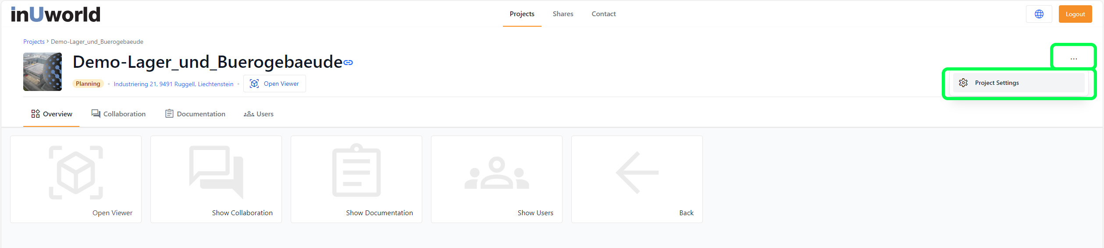Click the large users group icon
Viewport: 1104px width, 248px height.
[x=496, y=173]
